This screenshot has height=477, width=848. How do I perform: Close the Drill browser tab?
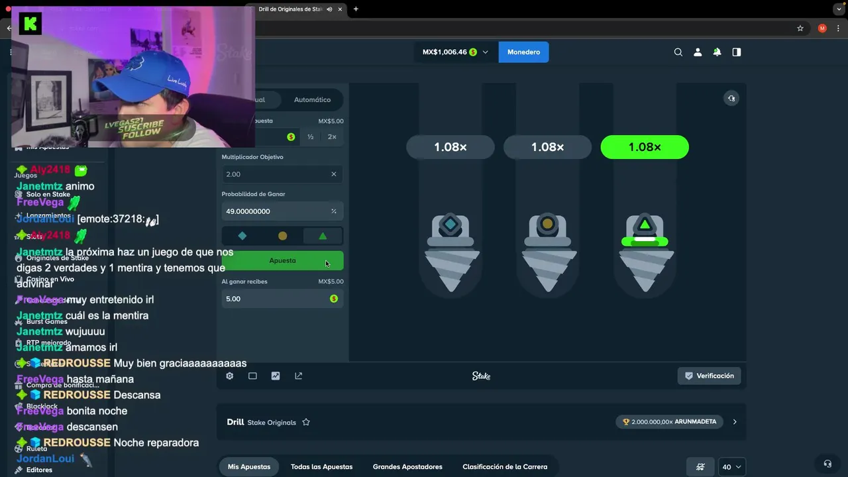tap(341, 9)
